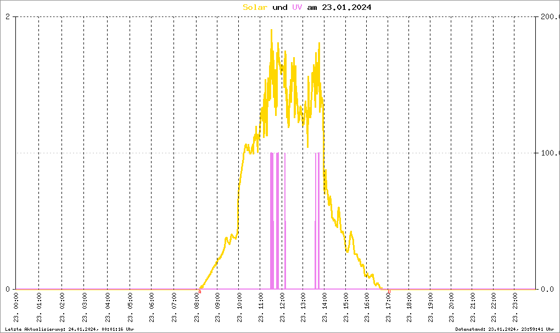This screenshot has height=333, width=560.
Task: Click the yellow "Solar" word in the title
Action: tap(255, 7)
